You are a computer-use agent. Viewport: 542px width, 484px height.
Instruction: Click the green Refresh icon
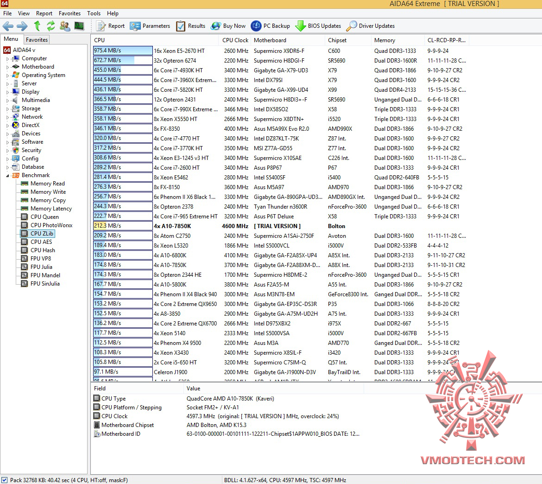51,26
